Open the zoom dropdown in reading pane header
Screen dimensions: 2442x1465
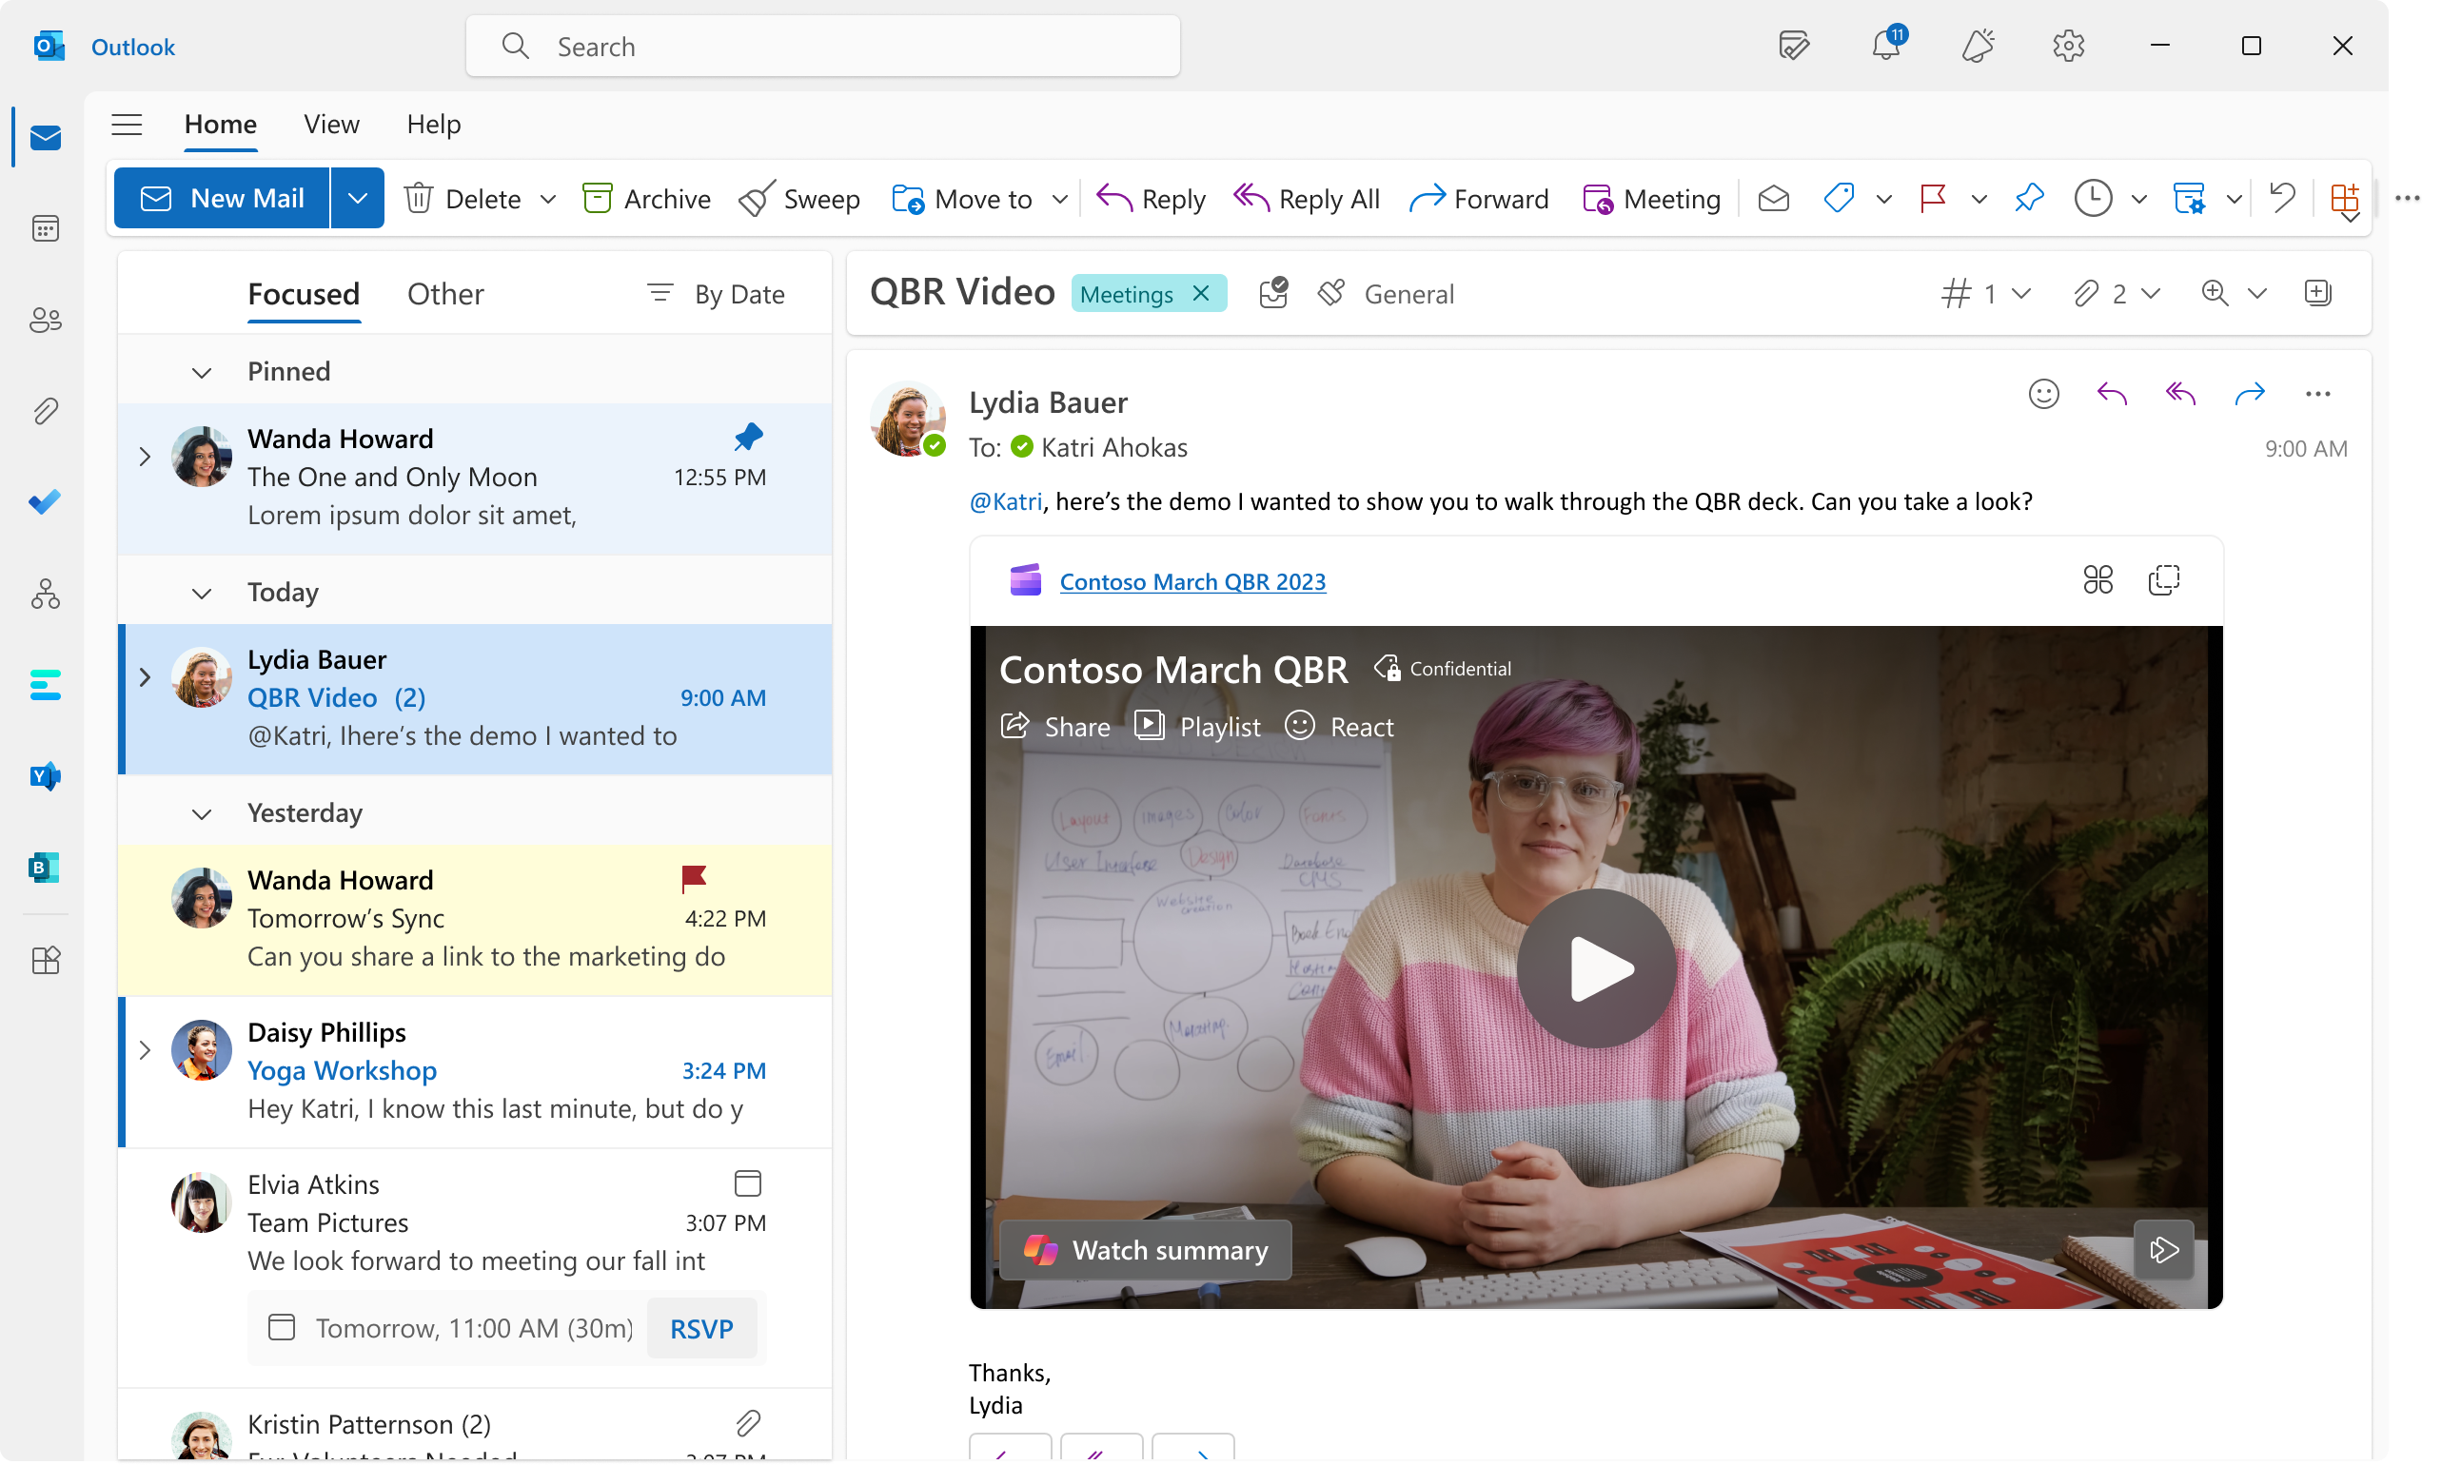pyautogui.click(x=2256, y=293)
